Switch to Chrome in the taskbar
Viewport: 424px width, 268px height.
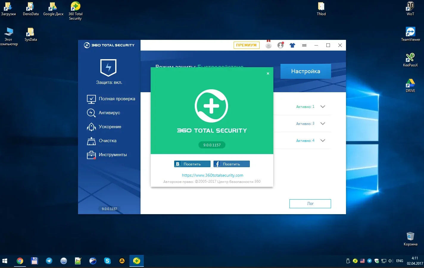point(20,261)
